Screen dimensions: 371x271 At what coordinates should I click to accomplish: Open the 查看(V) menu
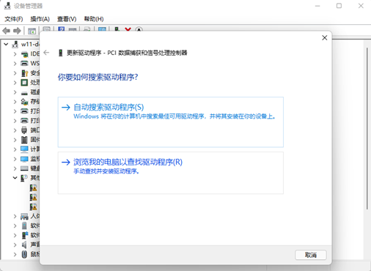(x=67, y=19)
